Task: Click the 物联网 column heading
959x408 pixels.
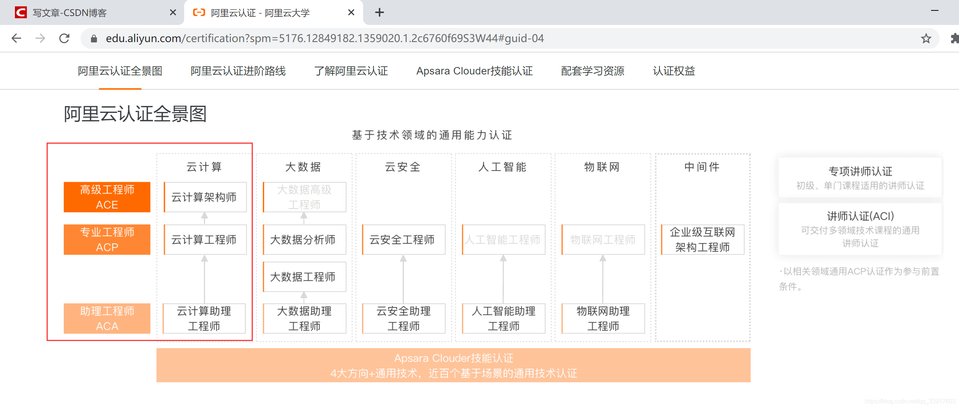Action: (602, 167)
